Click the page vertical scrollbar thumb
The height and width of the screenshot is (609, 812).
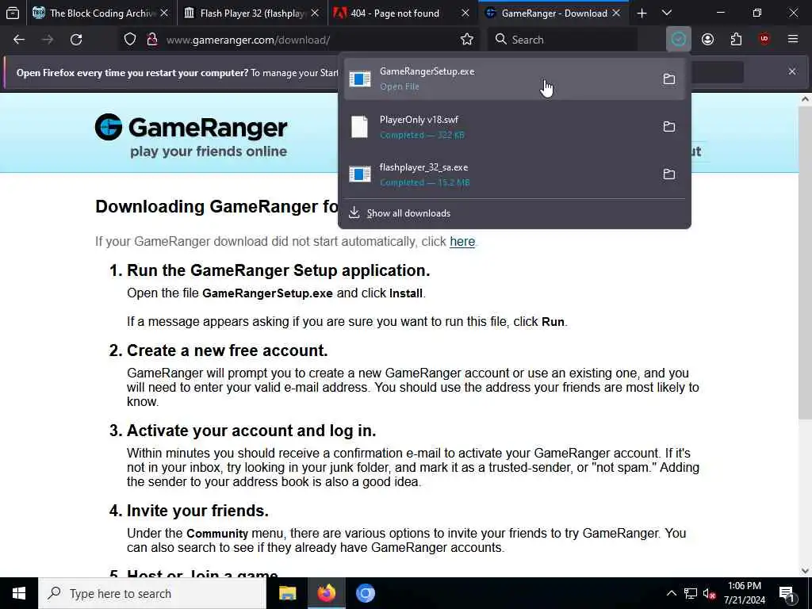coord(806,263)
